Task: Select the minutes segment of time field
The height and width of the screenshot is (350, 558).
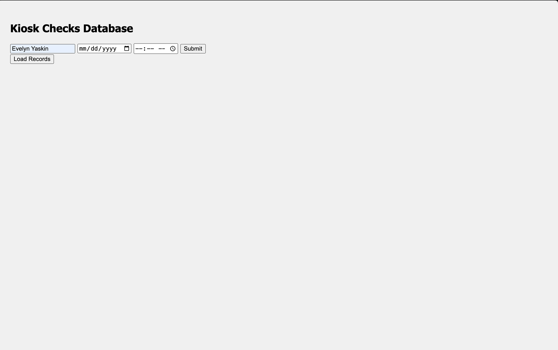Action: [x=150, y=48]
